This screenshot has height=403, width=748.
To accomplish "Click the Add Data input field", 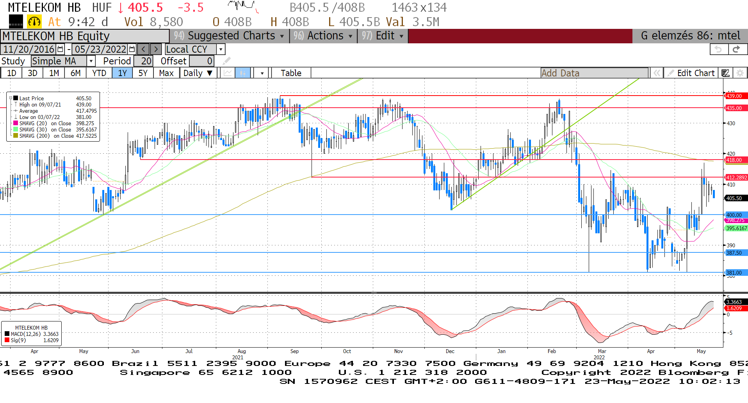I will tap(594, 73).
